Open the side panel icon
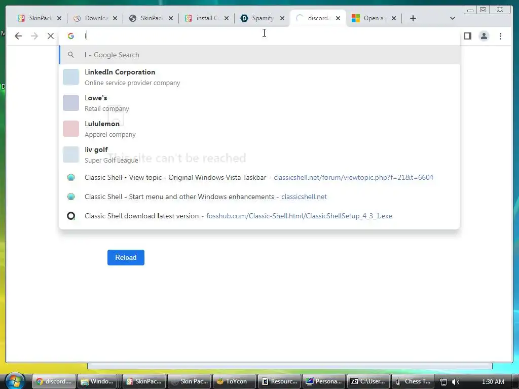519x389 pixels. (467, 36)
